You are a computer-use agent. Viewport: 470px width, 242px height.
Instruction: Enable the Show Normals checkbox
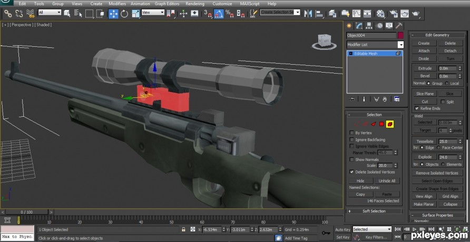(x=351, y=159)
